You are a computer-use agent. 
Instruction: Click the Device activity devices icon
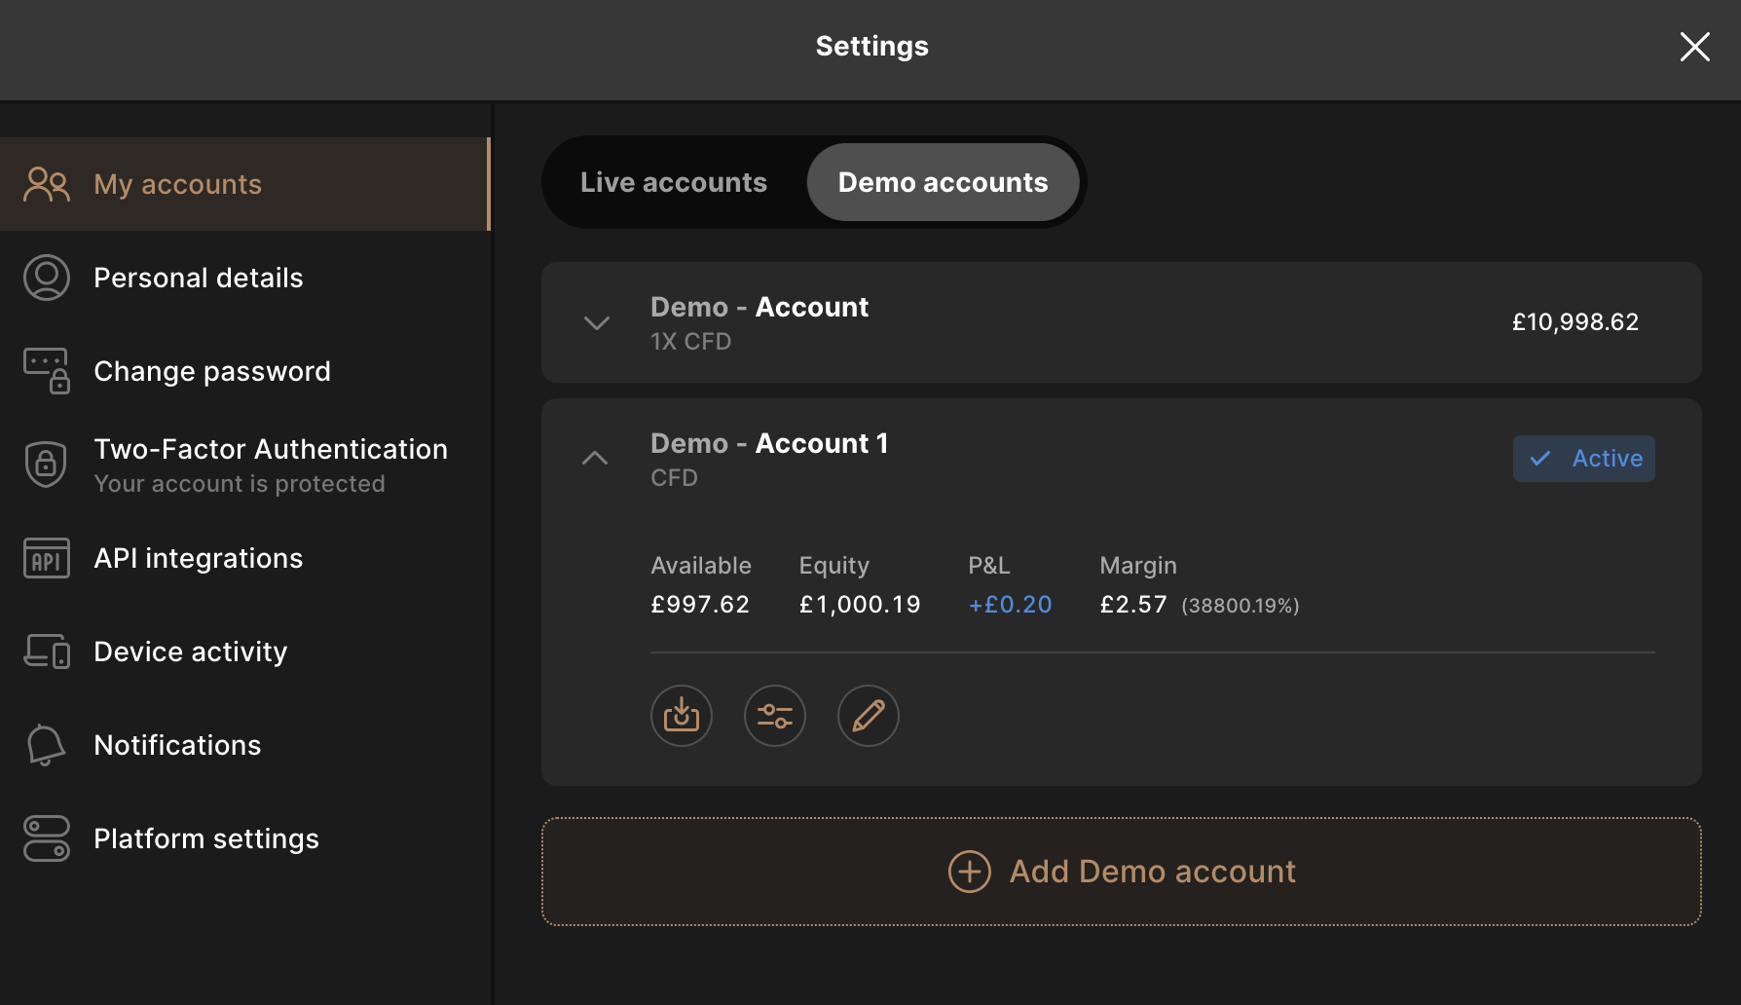(46, 651)
